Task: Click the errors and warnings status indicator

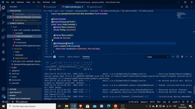Action: pyautogui.click(x=6, y=102)
